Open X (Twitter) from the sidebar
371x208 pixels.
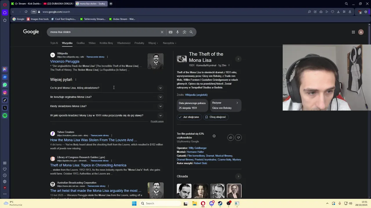pyautogui.click(x=5, y=108)
